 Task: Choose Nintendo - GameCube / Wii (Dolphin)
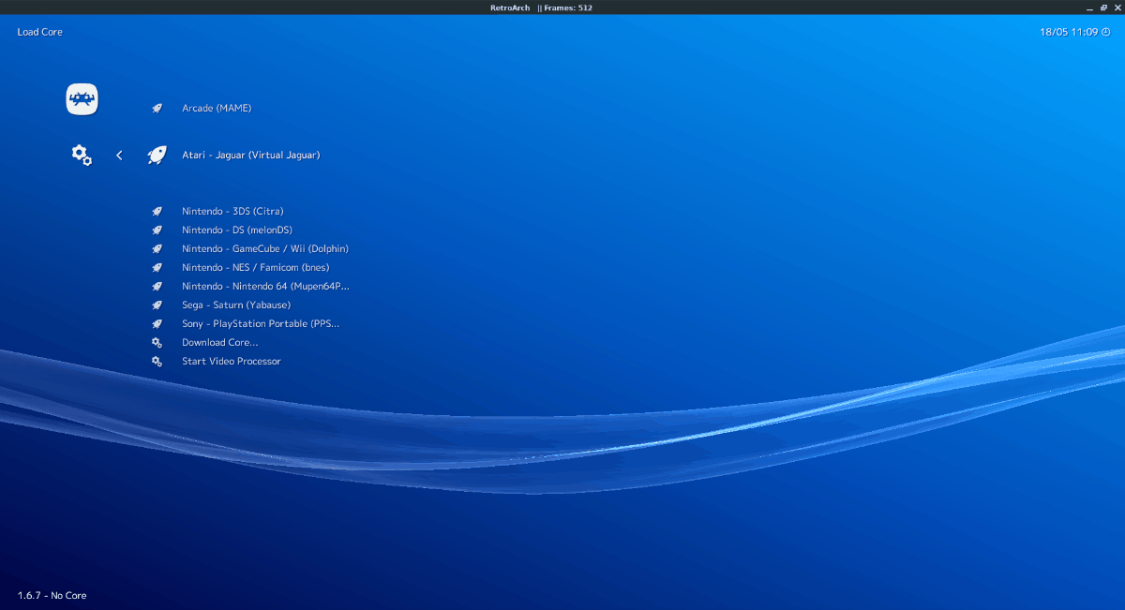[265, 249]
